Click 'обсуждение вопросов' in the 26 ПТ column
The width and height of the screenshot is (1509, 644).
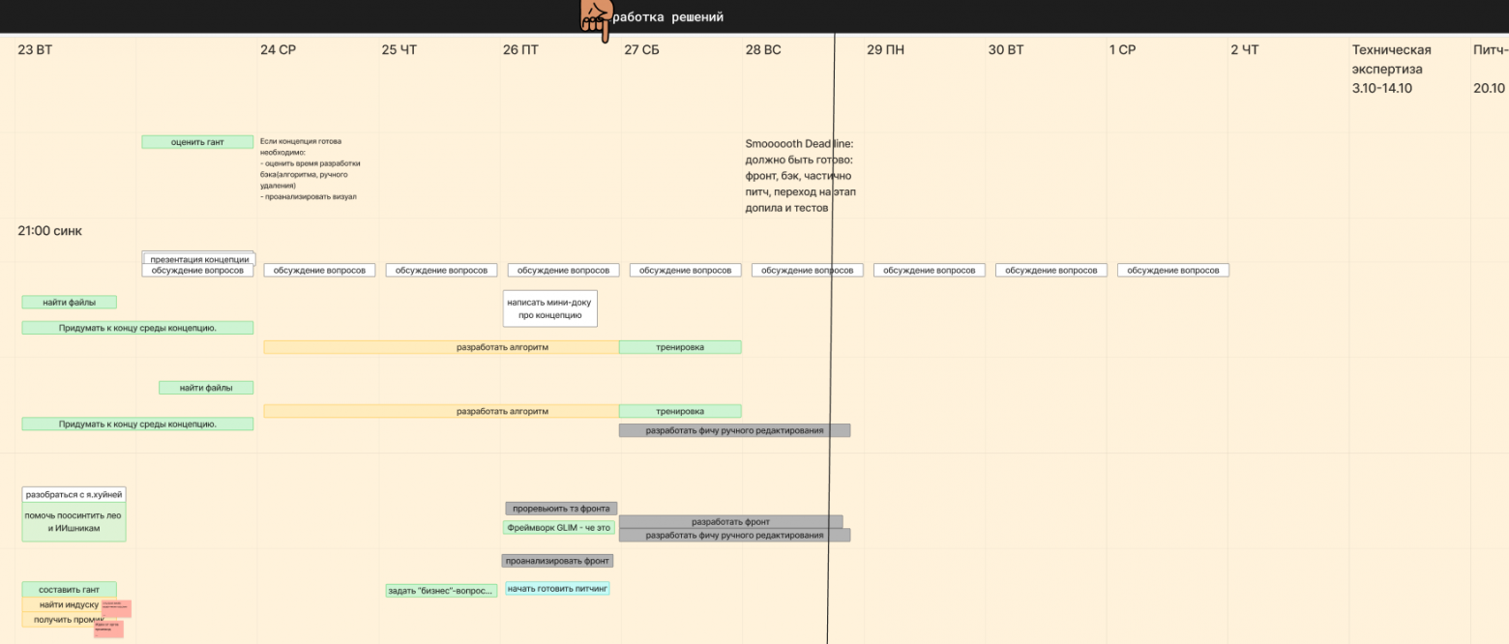564,271
